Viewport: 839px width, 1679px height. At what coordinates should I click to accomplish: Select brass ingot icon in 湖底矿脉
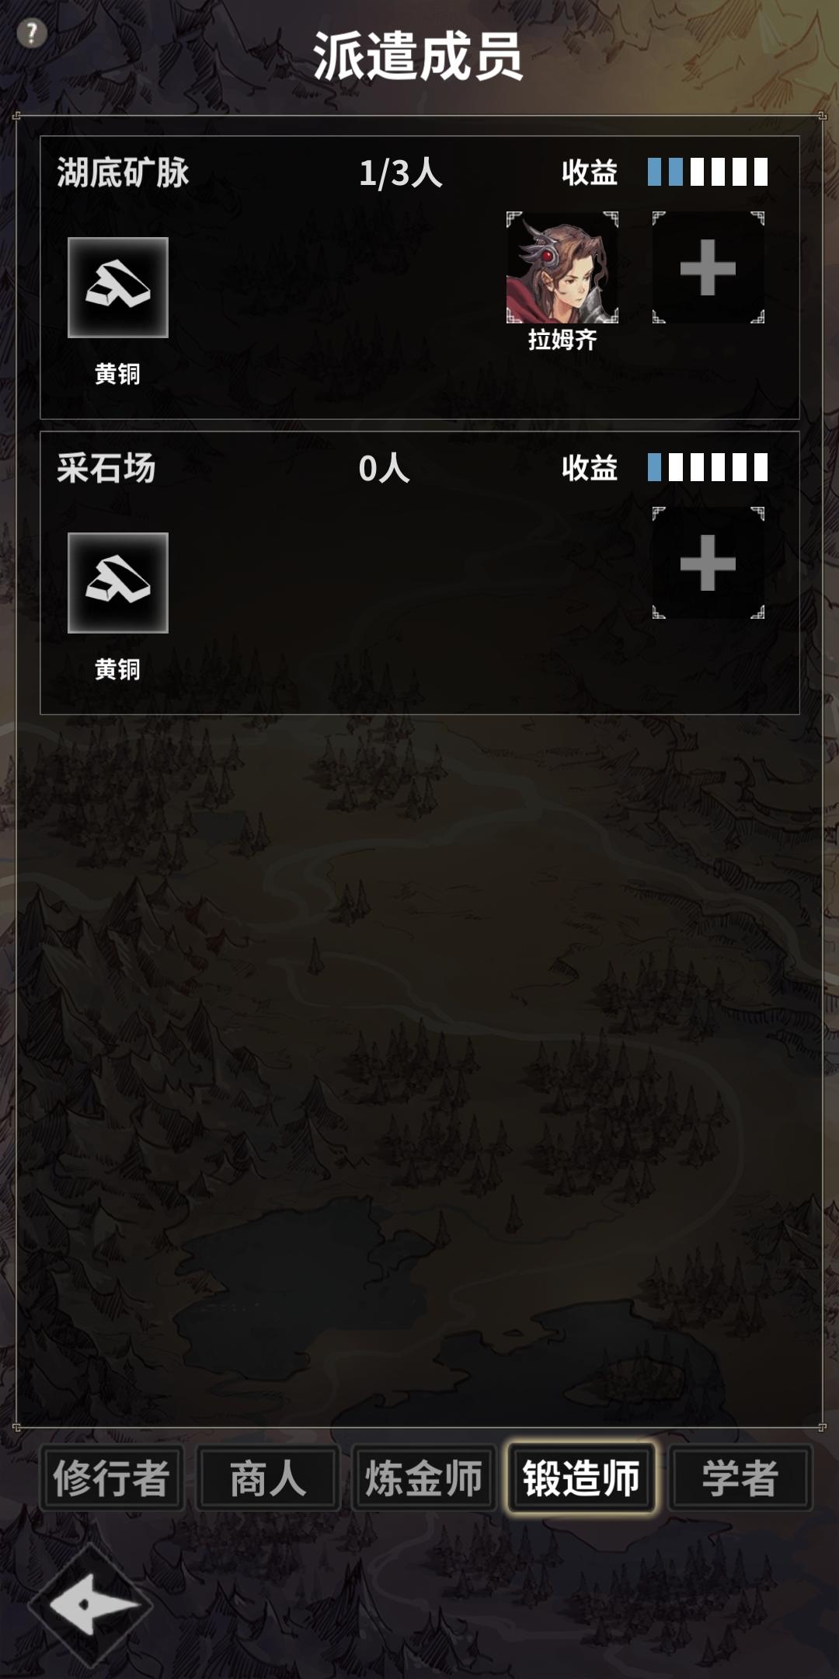[118, 288]
